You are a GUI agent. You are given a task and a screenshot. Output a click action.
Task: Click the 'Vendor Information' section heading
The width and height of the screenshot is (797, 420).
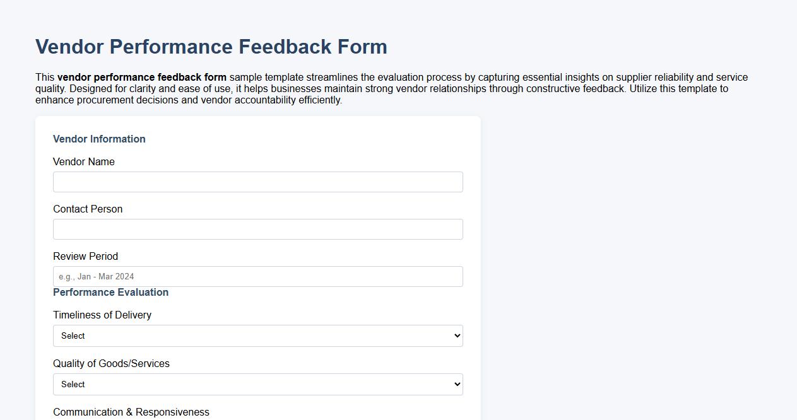point(99,139)
